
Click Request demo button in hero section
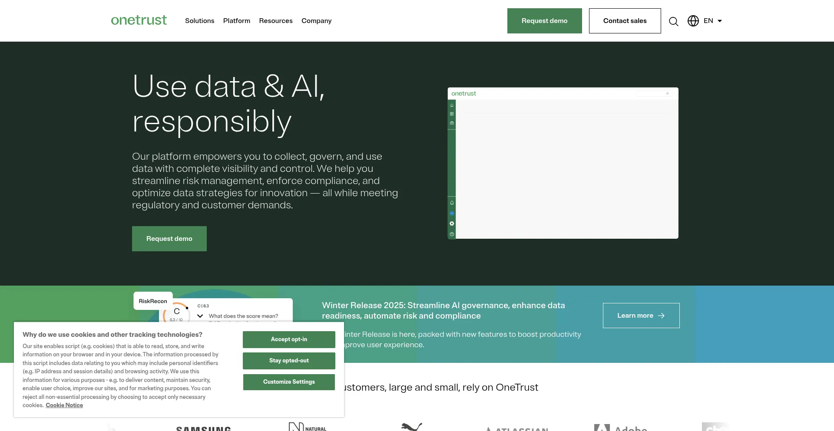click(169, 239)
